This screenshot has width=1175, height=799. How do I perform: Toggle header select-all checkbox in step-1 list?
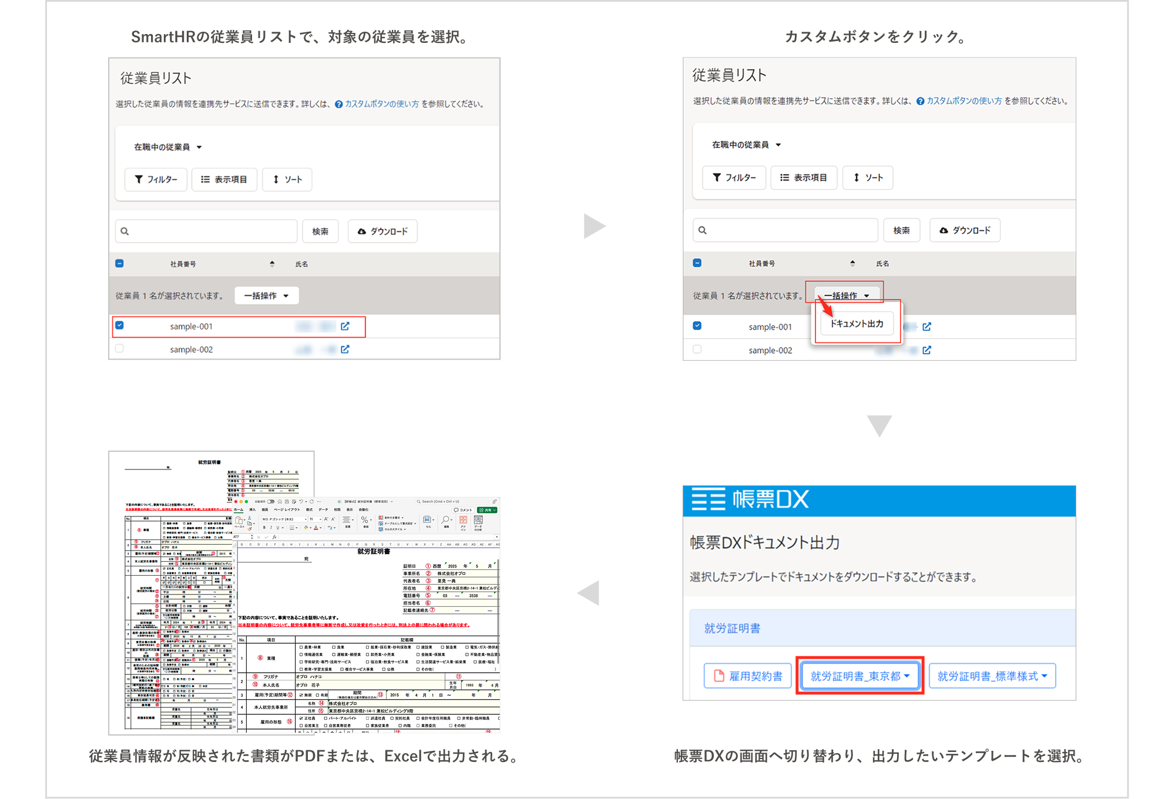[x=119, y=263]
